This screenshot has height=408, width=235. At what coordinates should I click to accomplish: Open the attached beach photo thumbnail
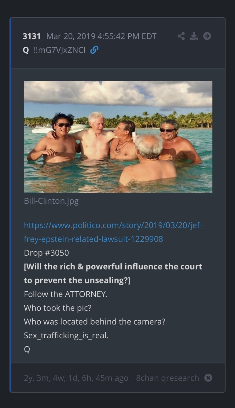(x=118, y=137)
